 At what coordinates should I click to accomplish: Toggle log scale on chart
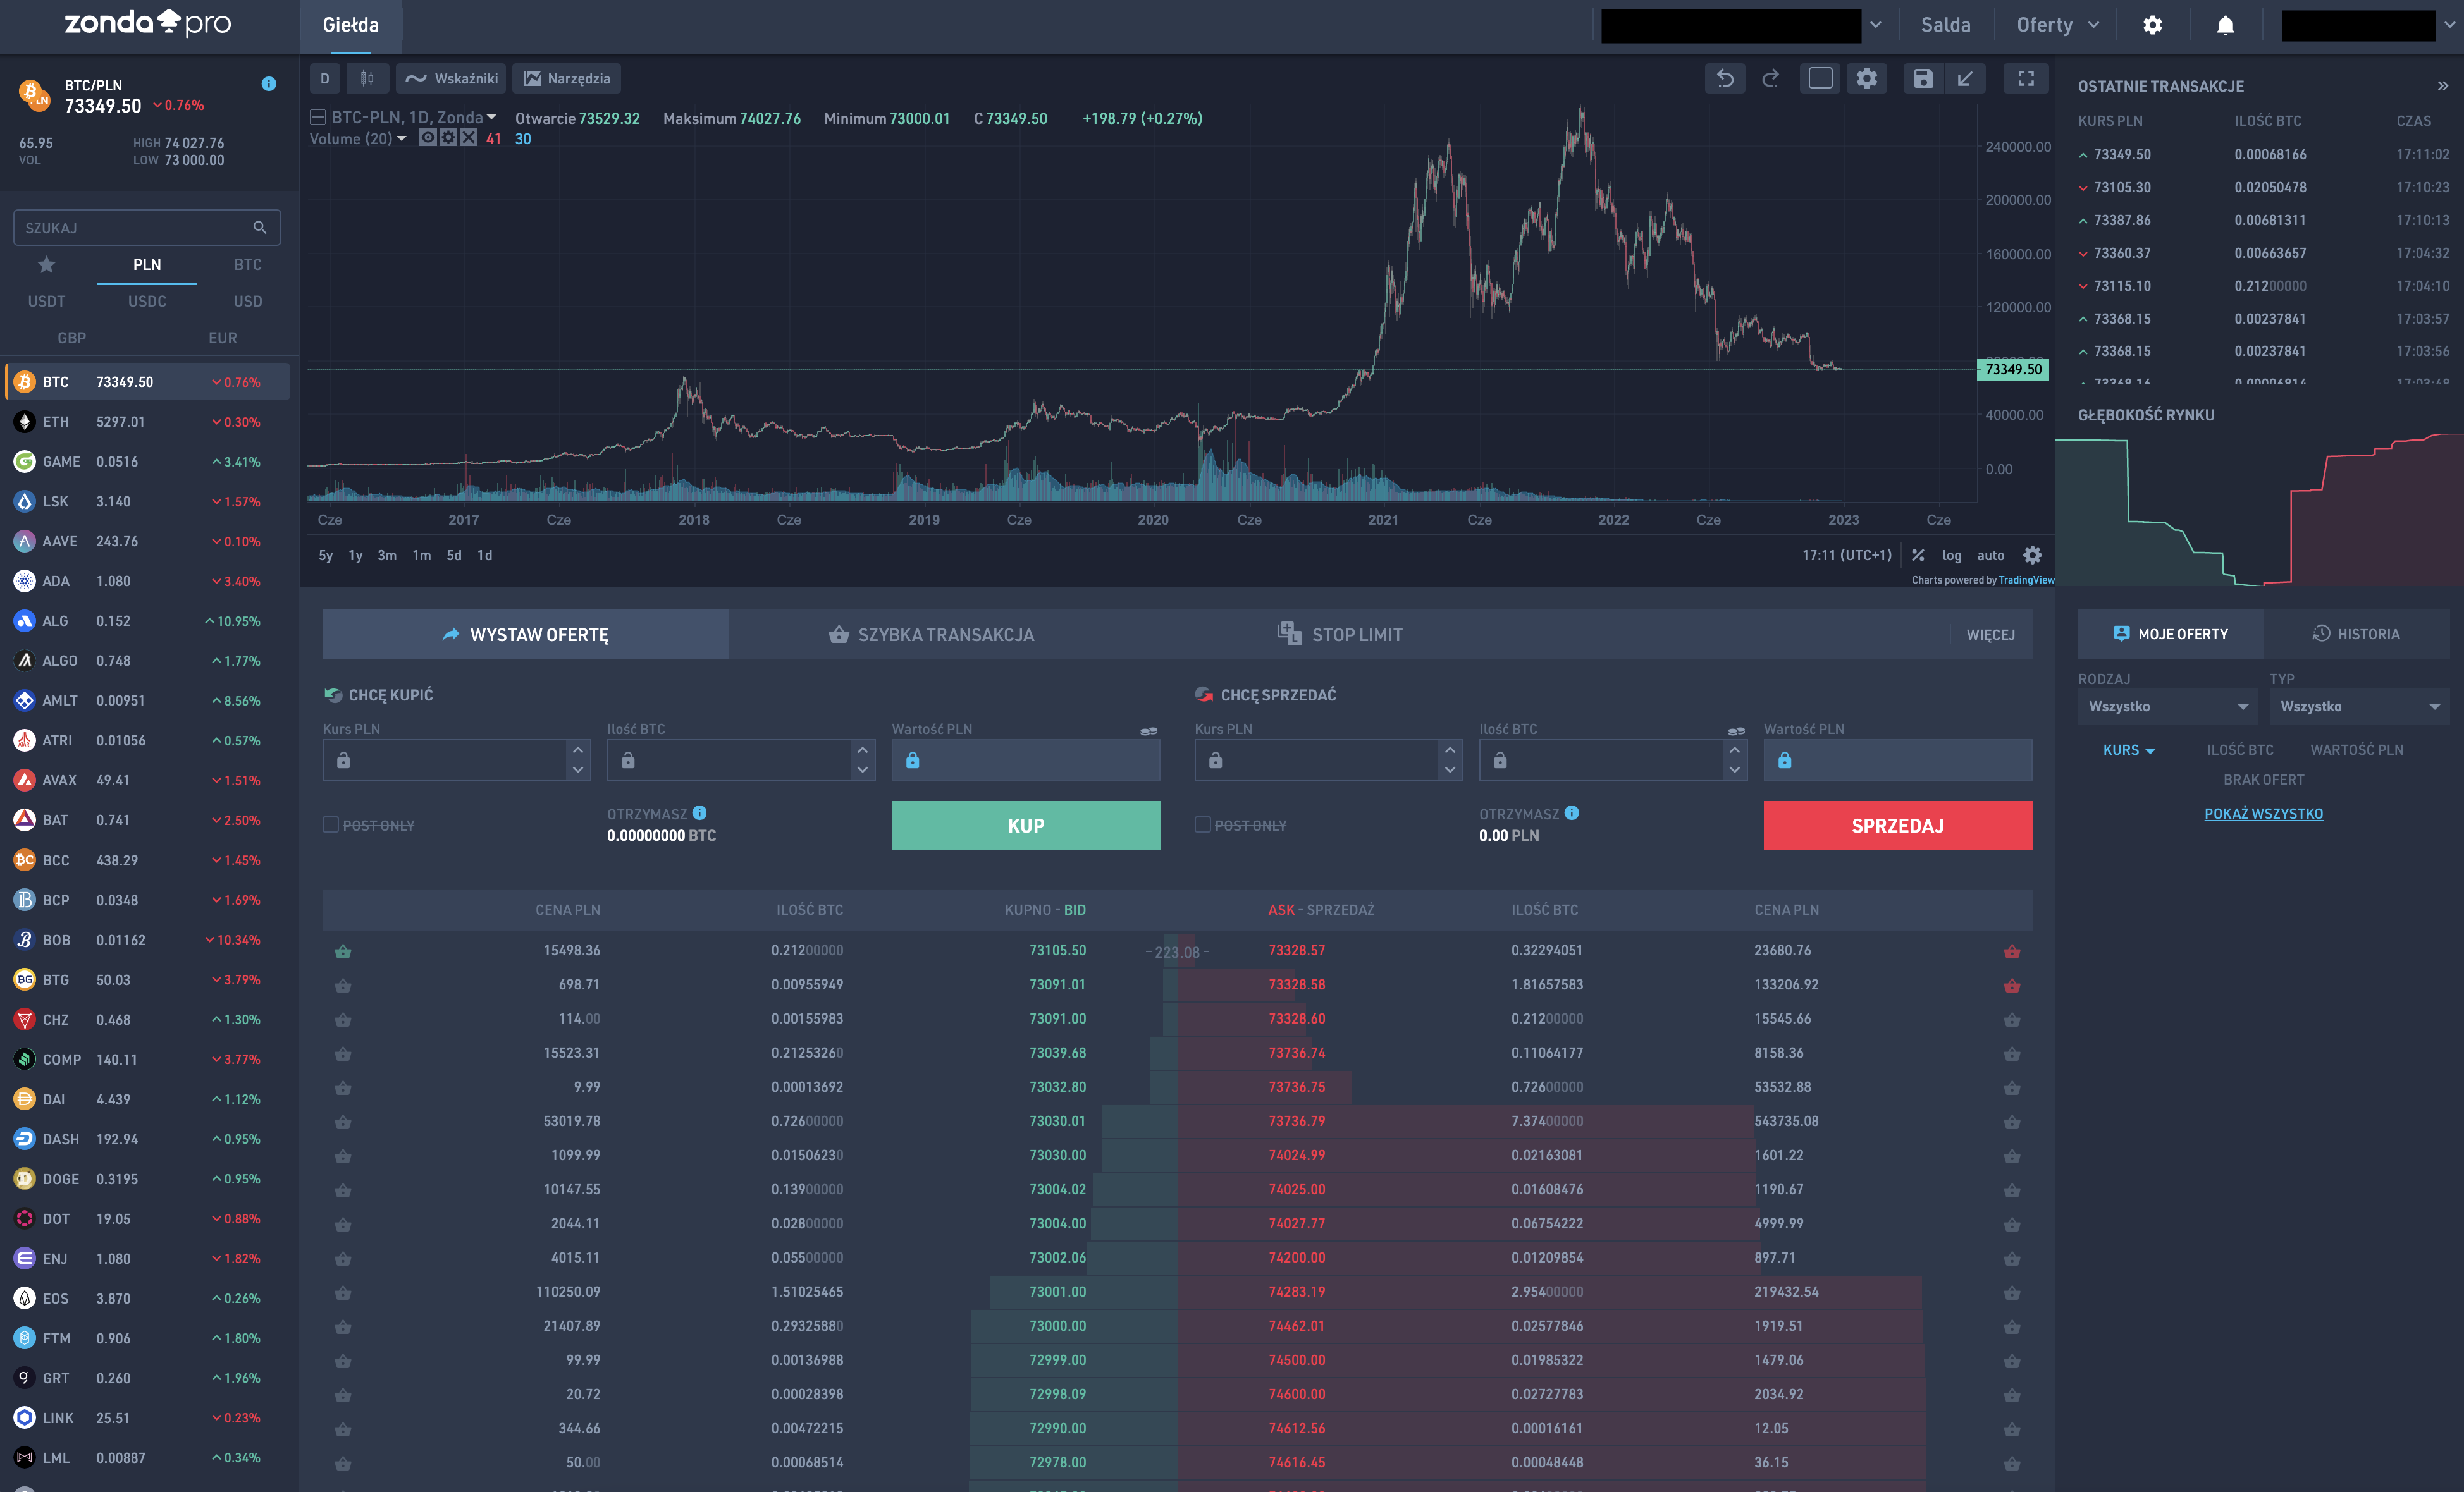tap(1951, 556)
